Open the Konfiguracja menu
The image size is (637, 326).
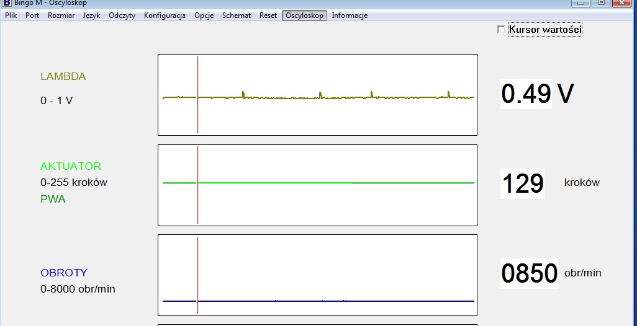click(165, 15)
